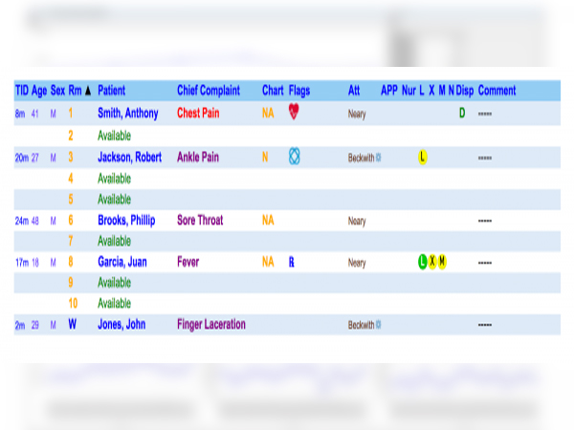
Task: Sort by the TID column header
Action: click(x=22, y=91)
